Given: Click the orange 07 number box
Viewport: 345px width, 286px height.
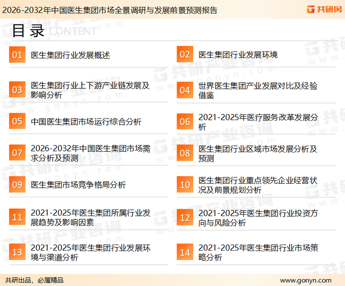Looking at the screenshot, I should [17, 153].
